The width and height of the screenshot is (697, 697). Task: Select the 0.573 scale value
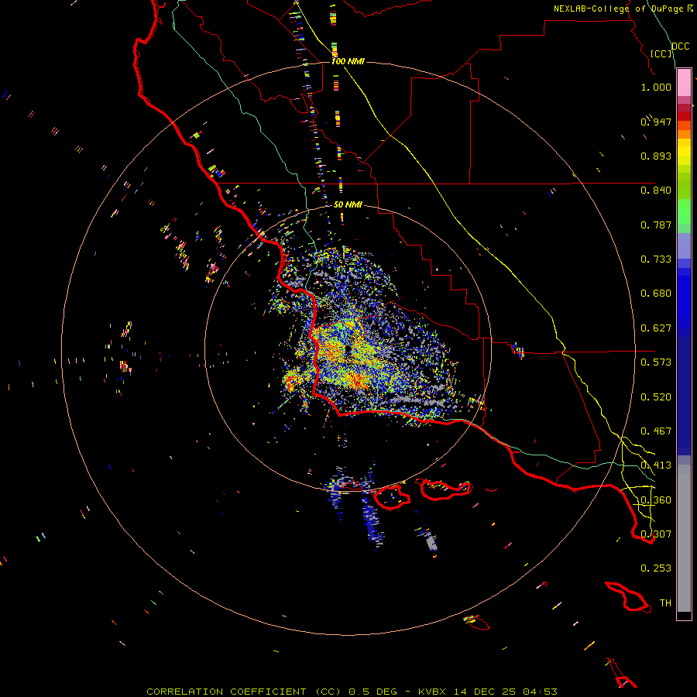point(656,362)
